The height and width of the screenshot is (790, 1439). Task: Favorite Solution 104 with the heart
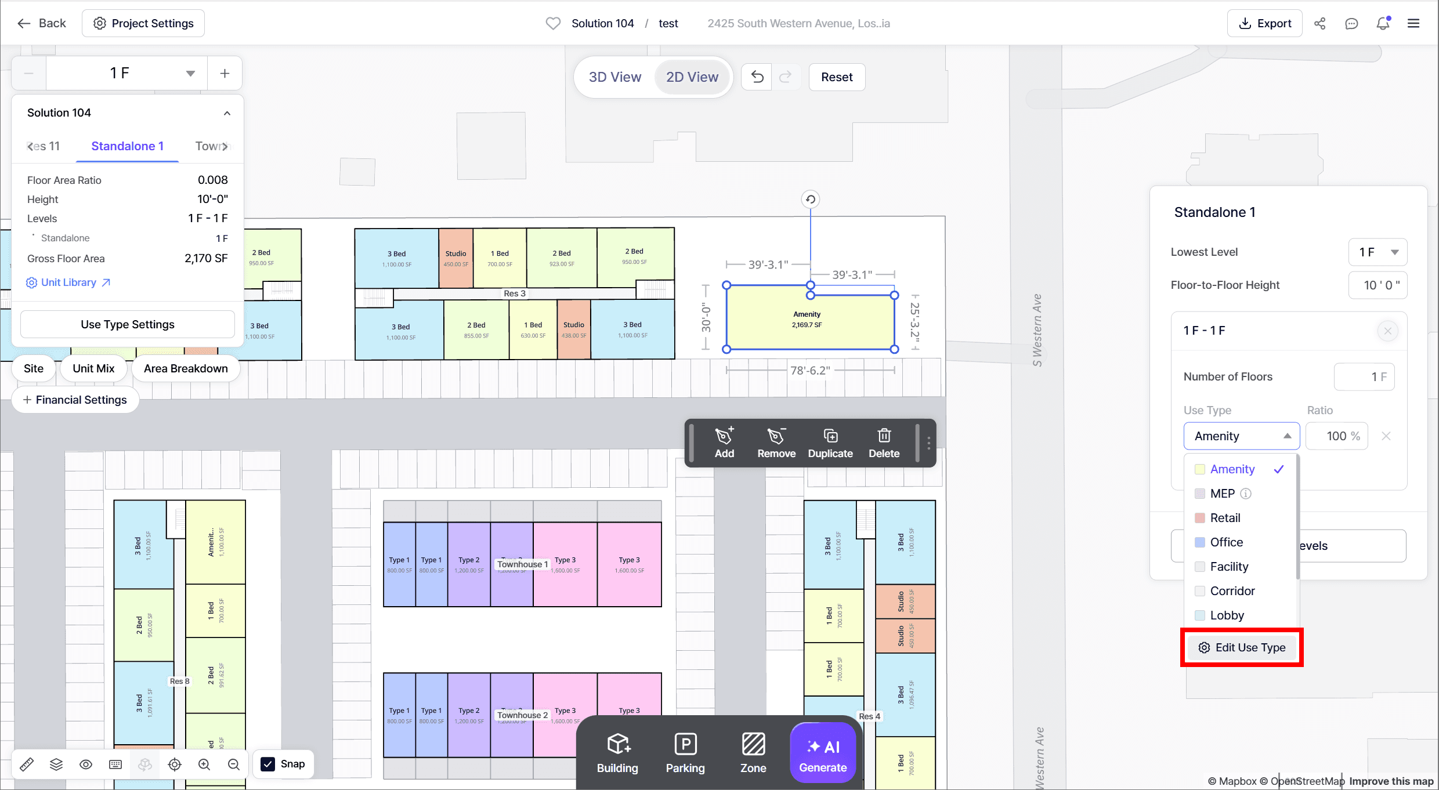pos(553,23)
